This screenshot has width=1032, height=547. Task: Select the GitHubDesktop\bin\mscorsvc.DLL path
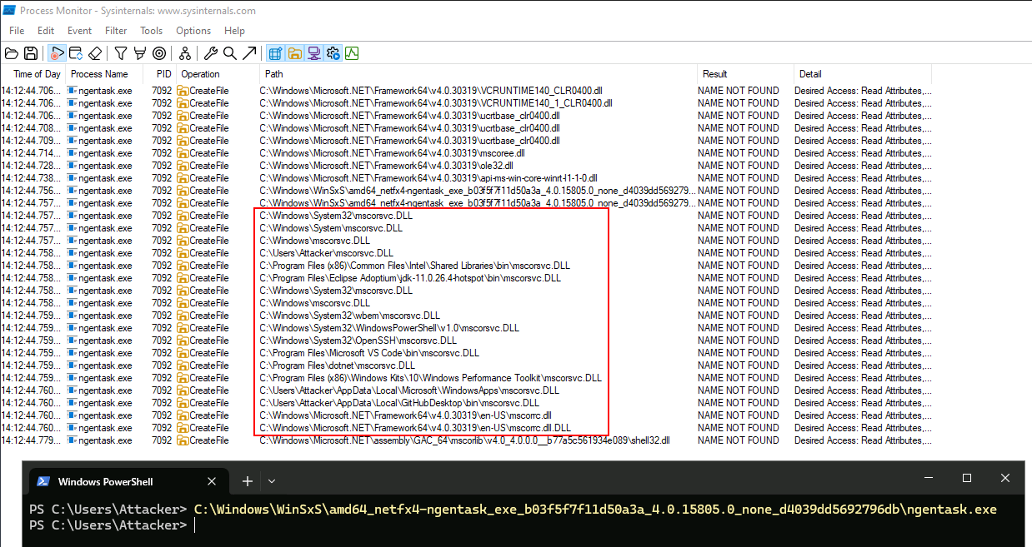click(x=399, y=403)
